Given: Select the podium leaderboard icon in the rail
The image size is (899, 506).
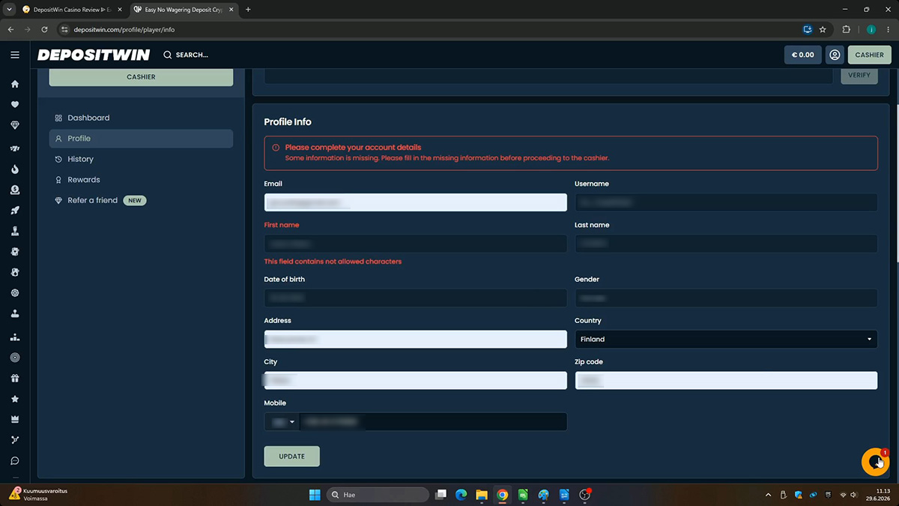Looking at the screenshot, I should 15,337.
